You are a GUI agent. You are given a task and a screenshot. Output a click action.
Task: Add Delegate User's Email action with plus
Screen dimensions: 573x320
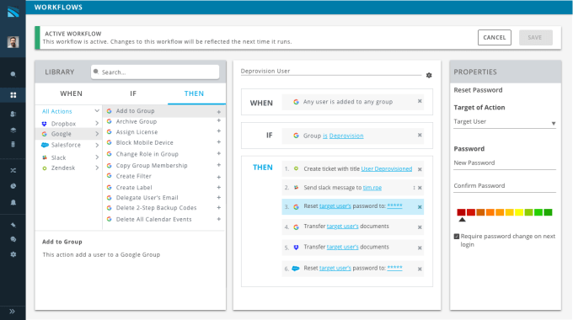[x=219, y=197]
